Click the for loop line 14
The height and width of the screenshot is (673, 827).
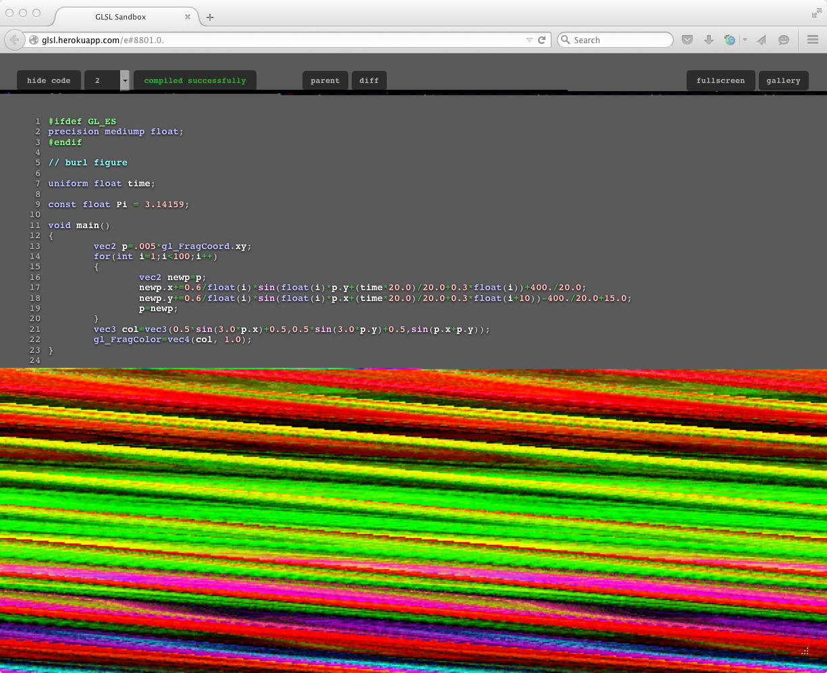coord(156,256)
